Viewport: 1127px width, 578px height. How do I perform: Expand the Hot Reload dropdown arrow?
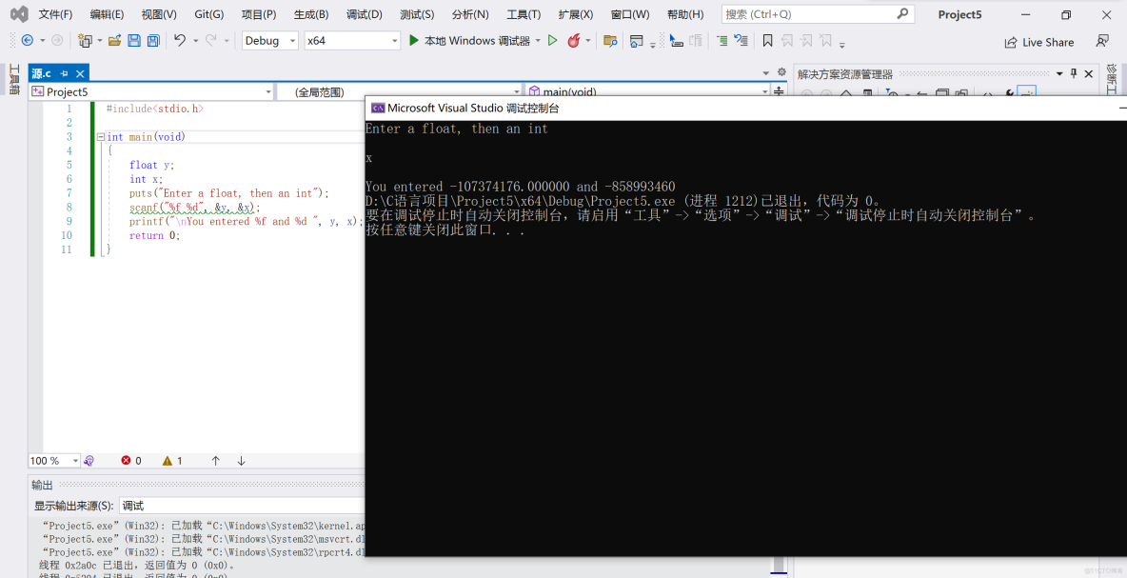(x=588, y=41)
